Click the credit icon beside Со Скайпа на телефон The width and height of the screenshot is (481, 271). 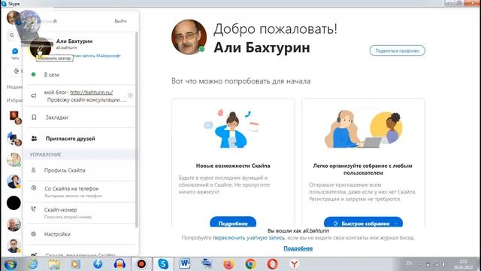pyautogui.click(x=34, y=188)
